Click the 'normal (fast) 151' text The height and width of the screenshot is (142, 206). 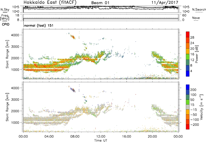(39, 25)
